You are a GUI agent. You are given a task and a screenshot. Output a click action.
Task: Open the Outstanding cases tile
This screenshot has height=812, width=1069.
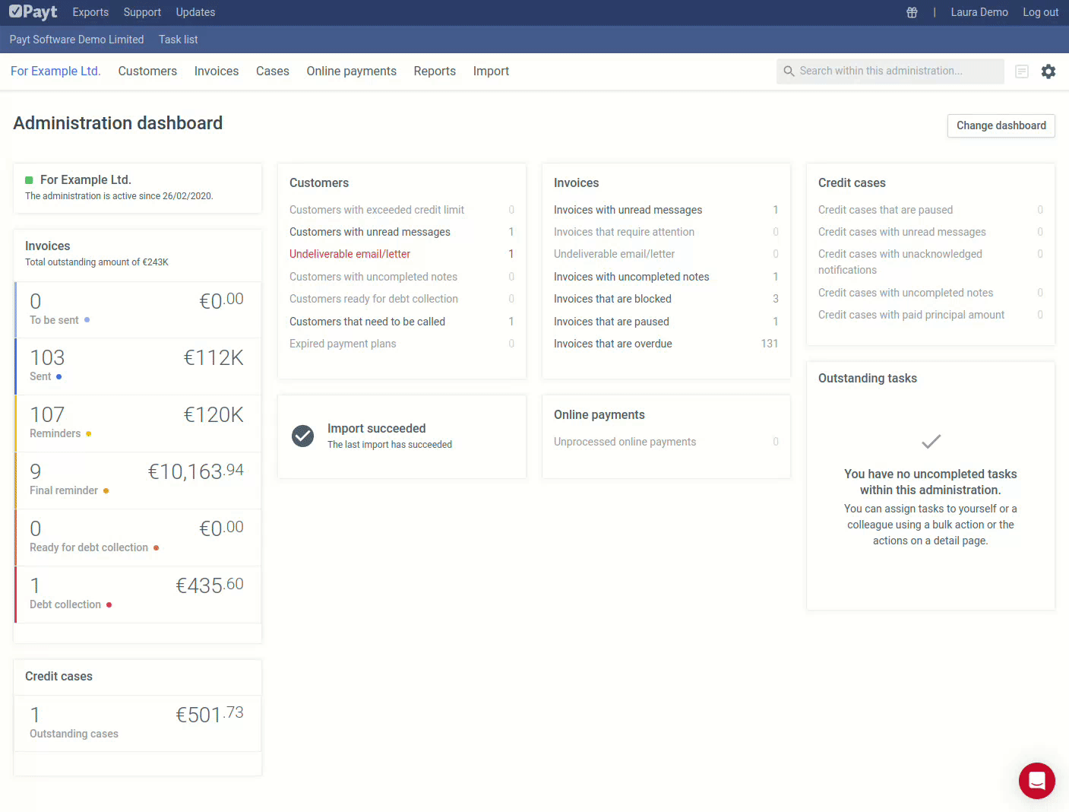(x=138, y=723)
